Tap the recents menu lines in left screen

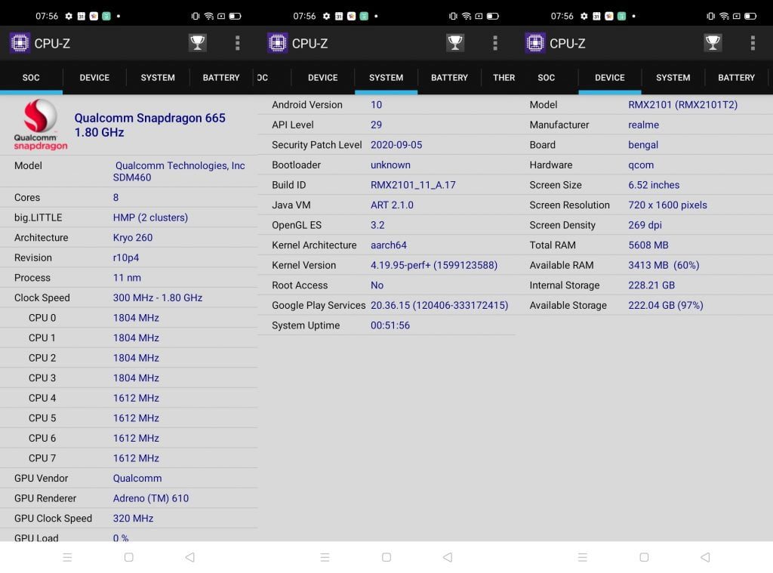(67, 556)
